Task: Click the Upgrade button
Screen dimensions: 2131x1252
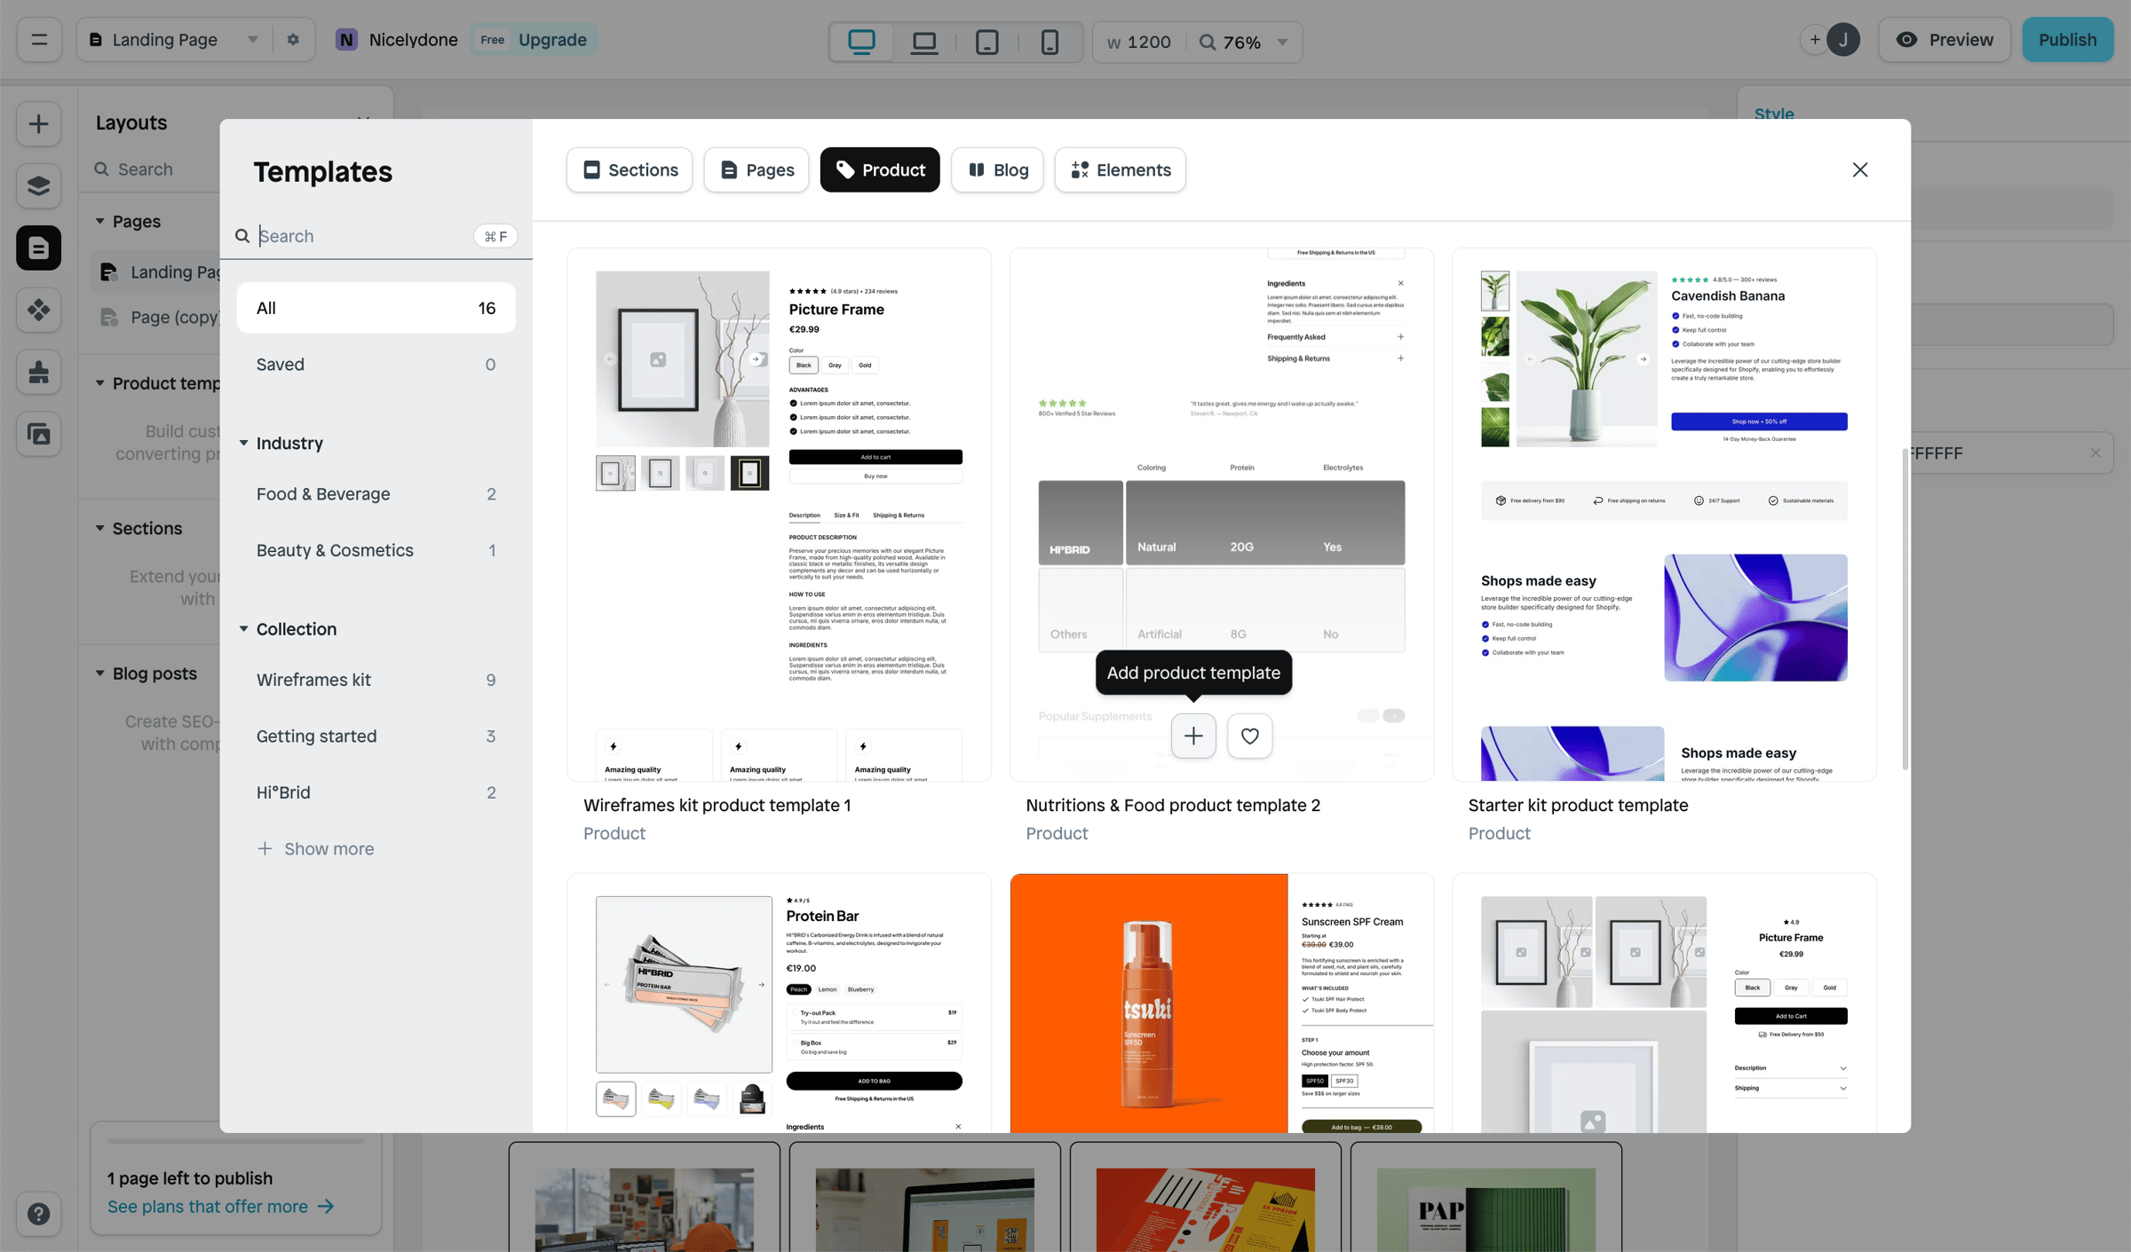Action: (552, 40)
